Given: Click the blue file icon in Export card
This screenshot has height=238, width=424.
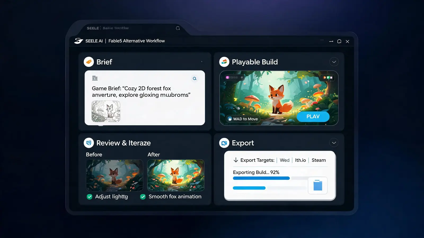Looking at the screenshot, I should tap(318, 185).
